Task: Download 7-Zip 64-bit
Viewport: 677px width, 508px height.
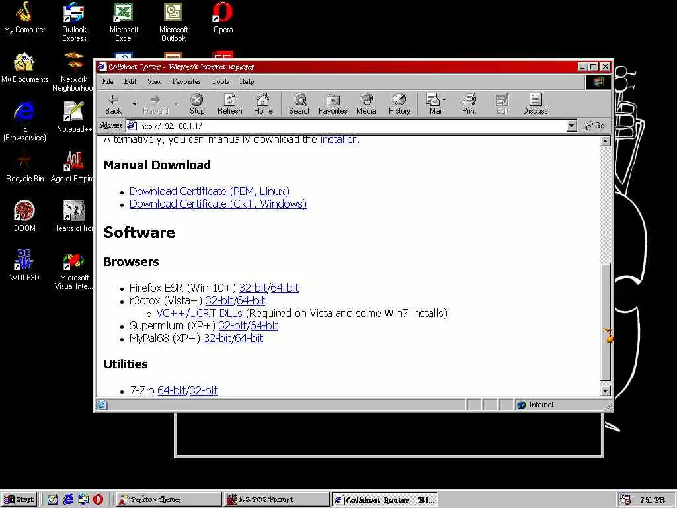Action: point(172,390)
